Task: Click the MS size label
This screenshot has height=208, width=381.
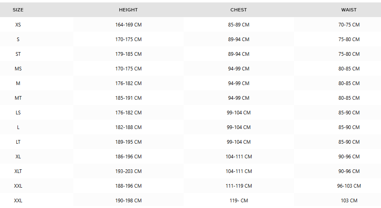Action: click(x=18, y=69)
